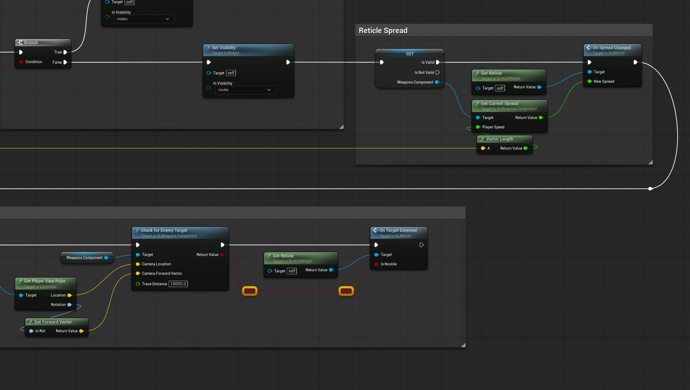Click Set Visibility output execution pin

click(x=288, y=62)
